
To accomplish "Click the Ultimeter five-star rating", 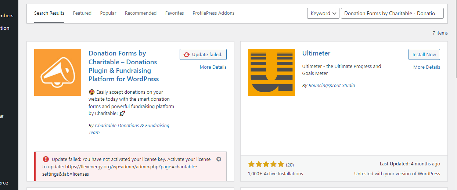I will [266, 164].
